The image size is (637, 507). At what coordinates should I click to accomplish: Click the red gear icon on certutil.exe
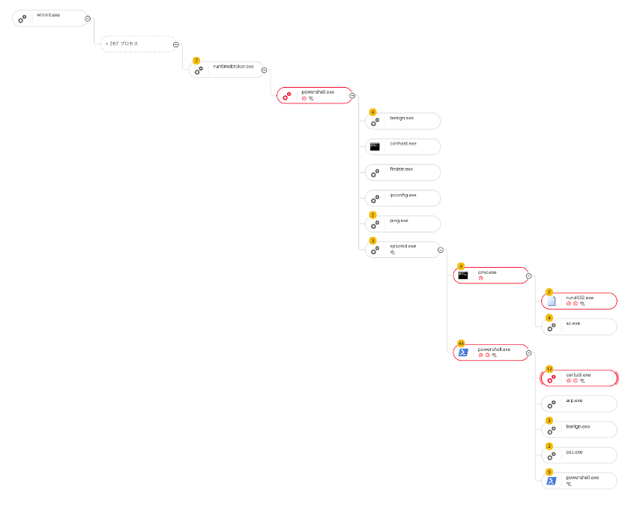tap(552, 379)
